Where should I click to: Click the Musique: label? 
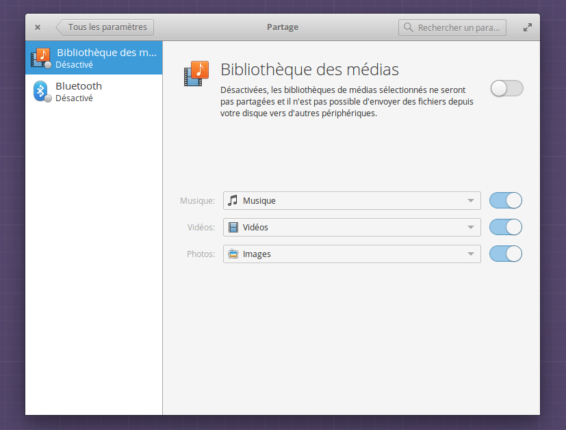[x=198, y=201]
